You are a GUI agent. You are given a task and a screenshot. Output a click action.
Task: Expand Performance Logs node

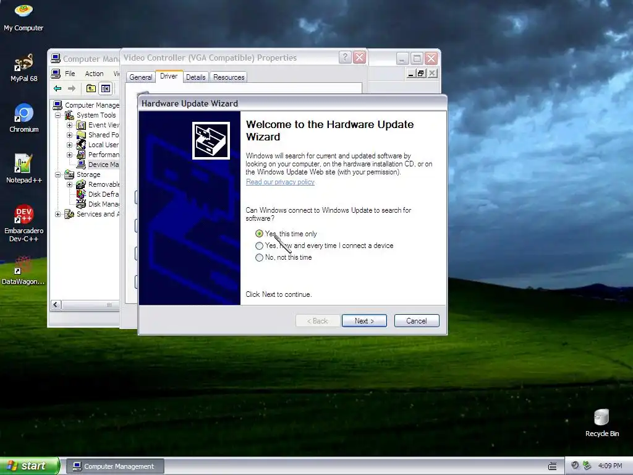69,155
